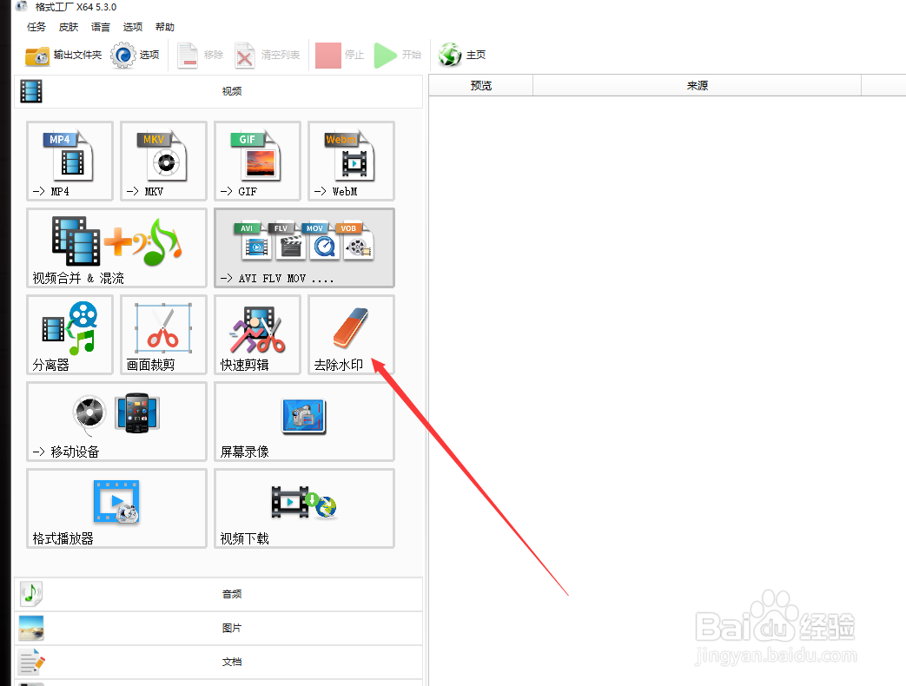
Task: Open the MKV conversion tool
Action: pos(163,162)
